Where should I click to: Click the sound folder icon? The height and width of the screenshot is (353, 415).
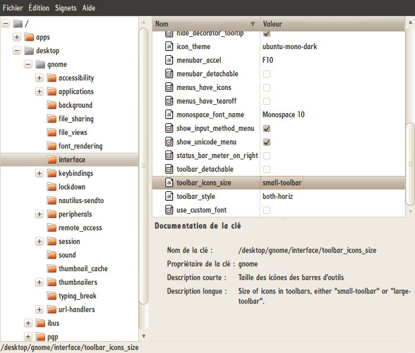click(x=52, y=255)
